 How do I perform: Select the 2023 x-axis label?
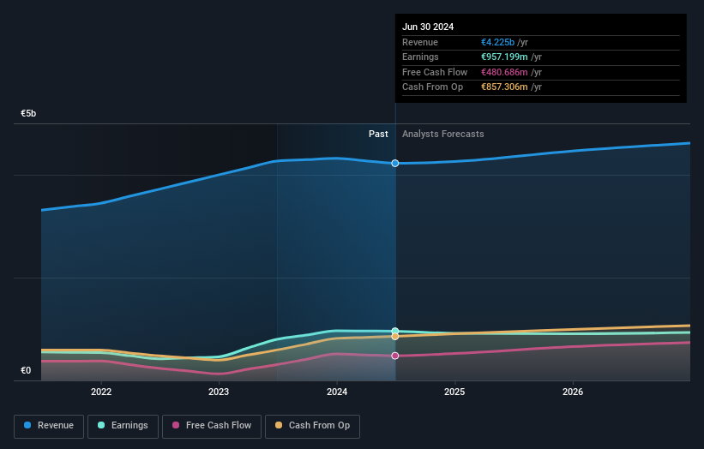click(x=219, y=392)
